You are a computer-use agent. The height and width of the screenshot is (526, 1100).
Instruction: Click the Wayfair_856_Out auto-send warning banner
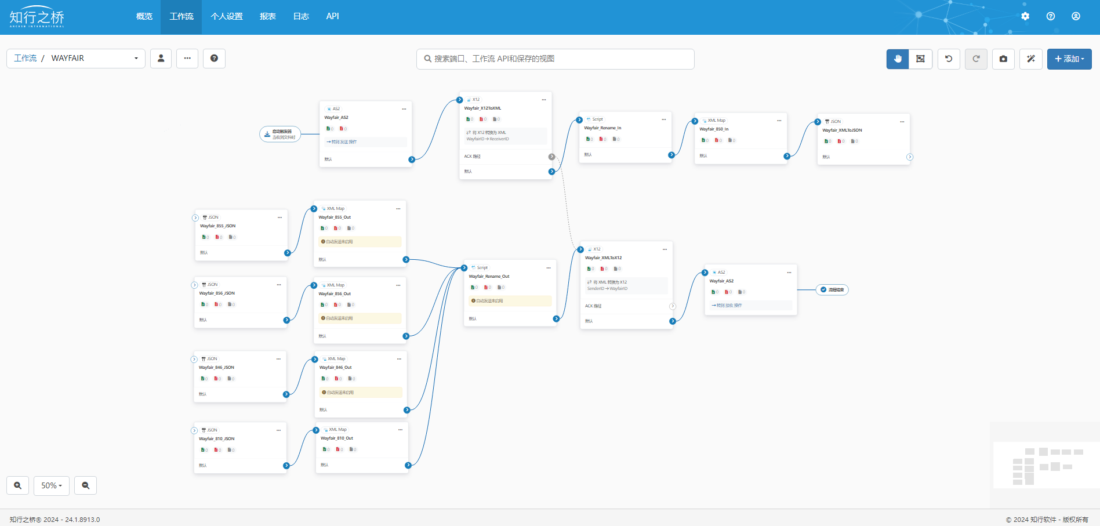point(360,318)
